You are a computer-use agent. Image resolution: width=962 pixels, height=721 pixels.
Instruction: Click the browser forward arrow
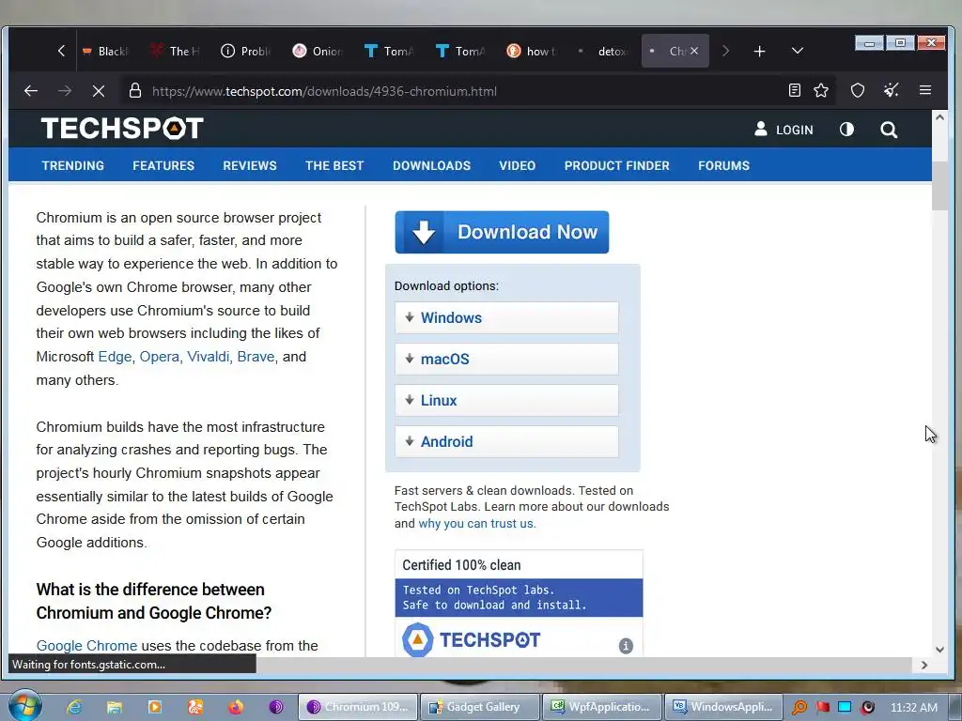[65, 91]
